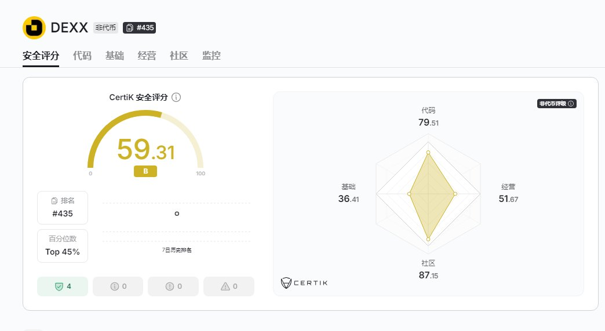This screenshot has width=605, height=331.
Task: Click the 代码 79.51 radar chart point
Action: pos(428,153)
